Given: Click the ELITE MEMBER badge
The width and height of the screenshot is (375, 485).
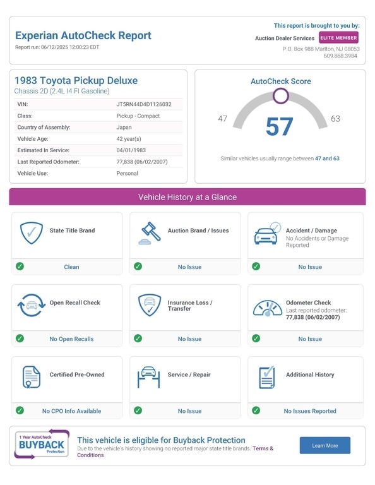Looking at the screenshot, I should [338, 38].
